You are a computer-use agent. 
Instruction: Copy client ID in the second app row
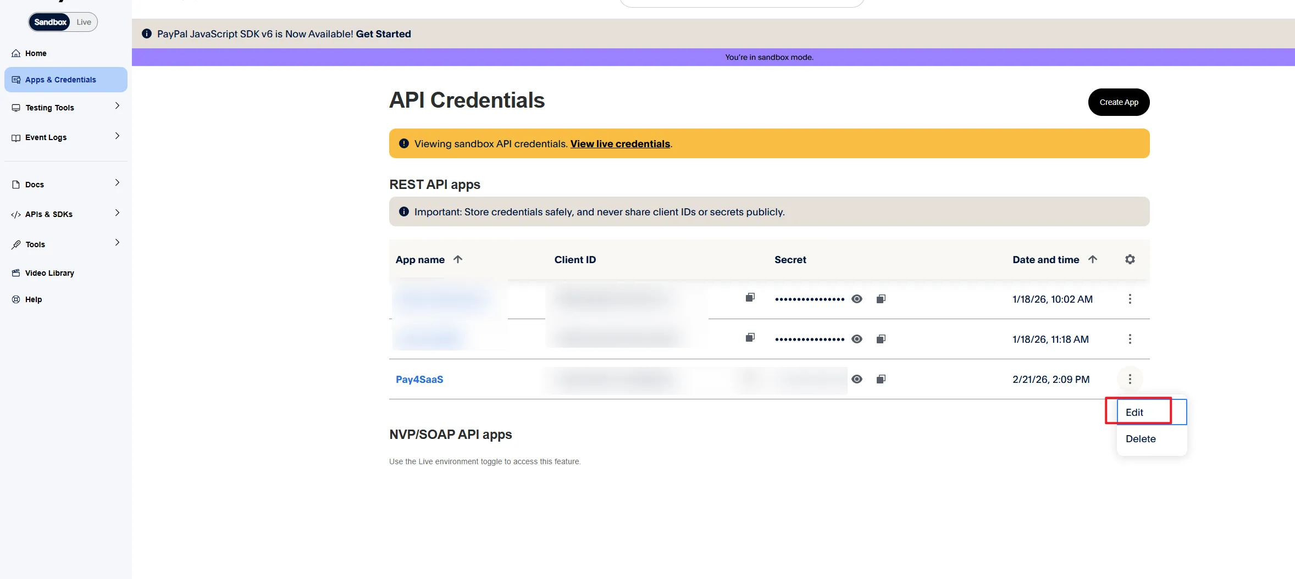(750, 337)
